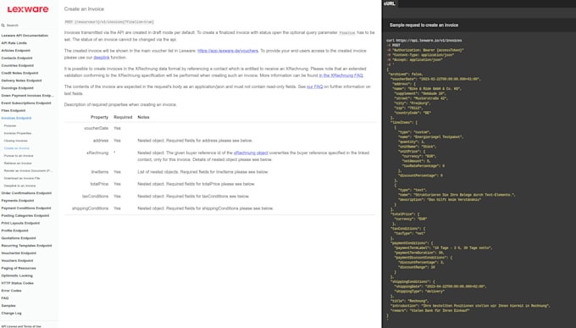Image resolution: width=576 pixels, height=328 pixels.
Task: Open Files Endpoint
Action: tap(14, 111)
